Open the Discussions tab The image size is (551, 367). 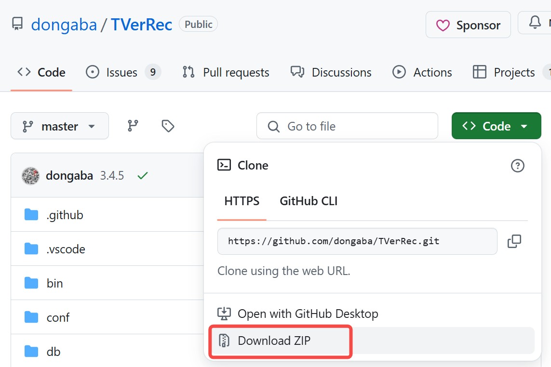point(331,72)
